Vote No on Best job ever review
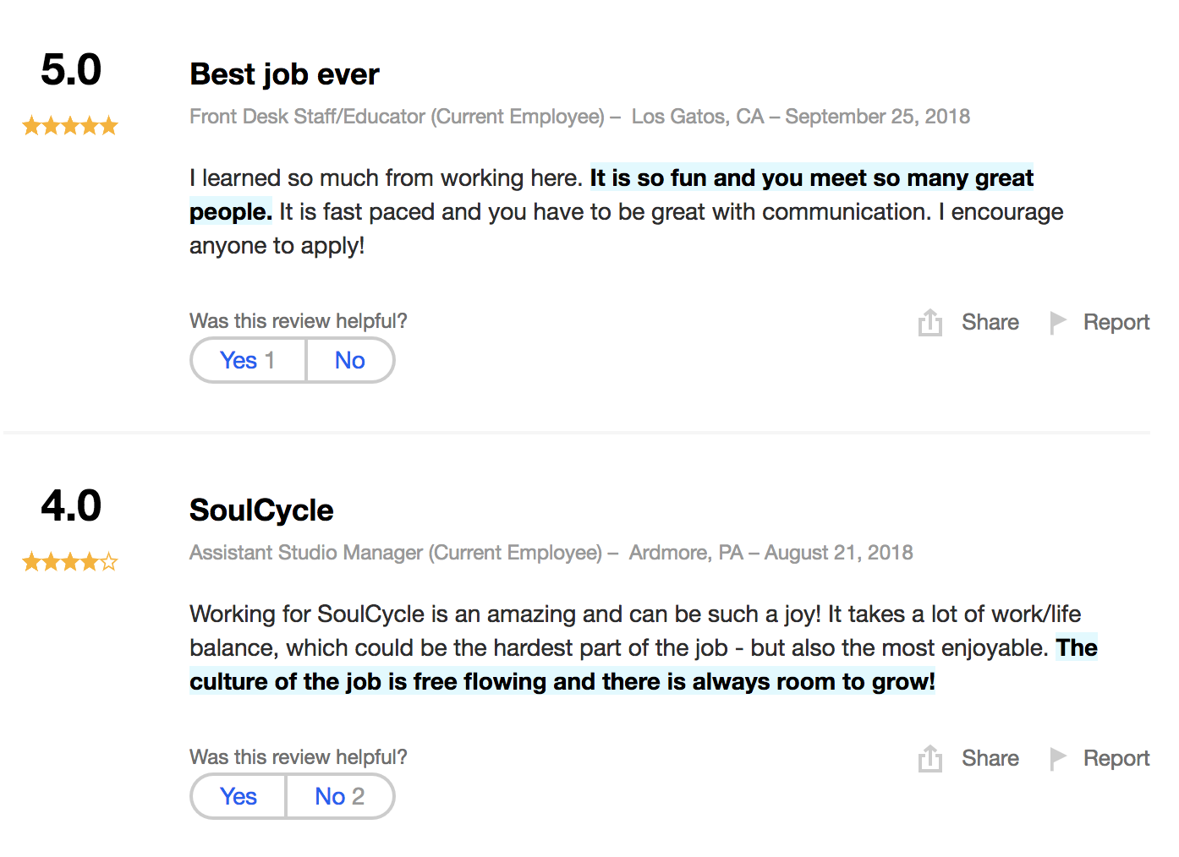The image size is (1179, 857). (x=350, y=360)
